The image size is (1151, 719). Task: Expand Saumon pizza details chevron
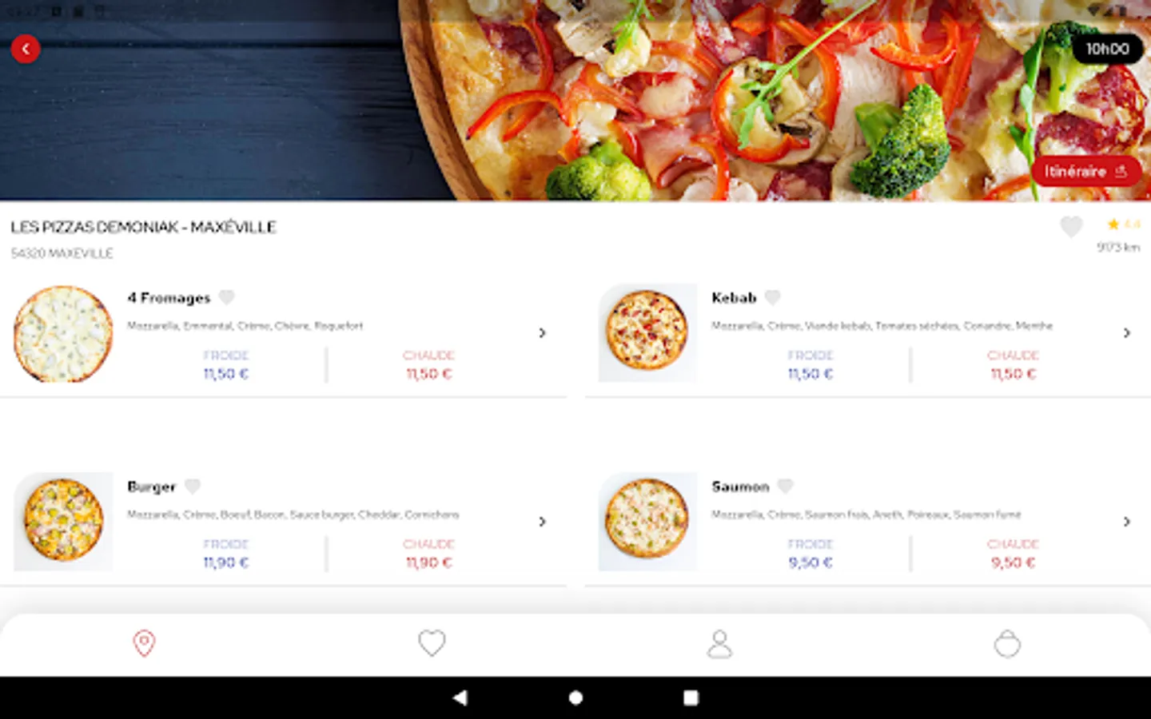(1126, 521)
